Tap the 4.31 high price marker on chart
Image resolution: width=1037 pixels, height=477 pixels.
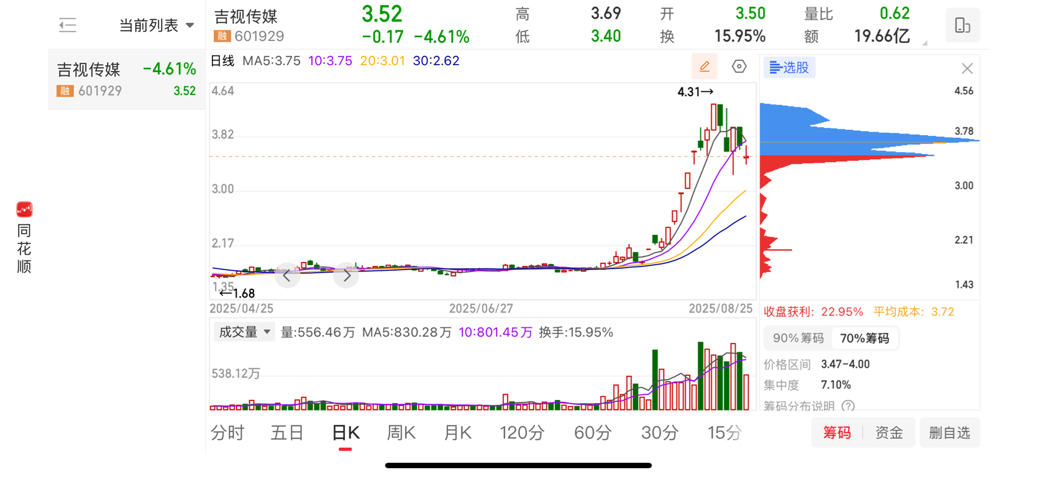[695, 92]
